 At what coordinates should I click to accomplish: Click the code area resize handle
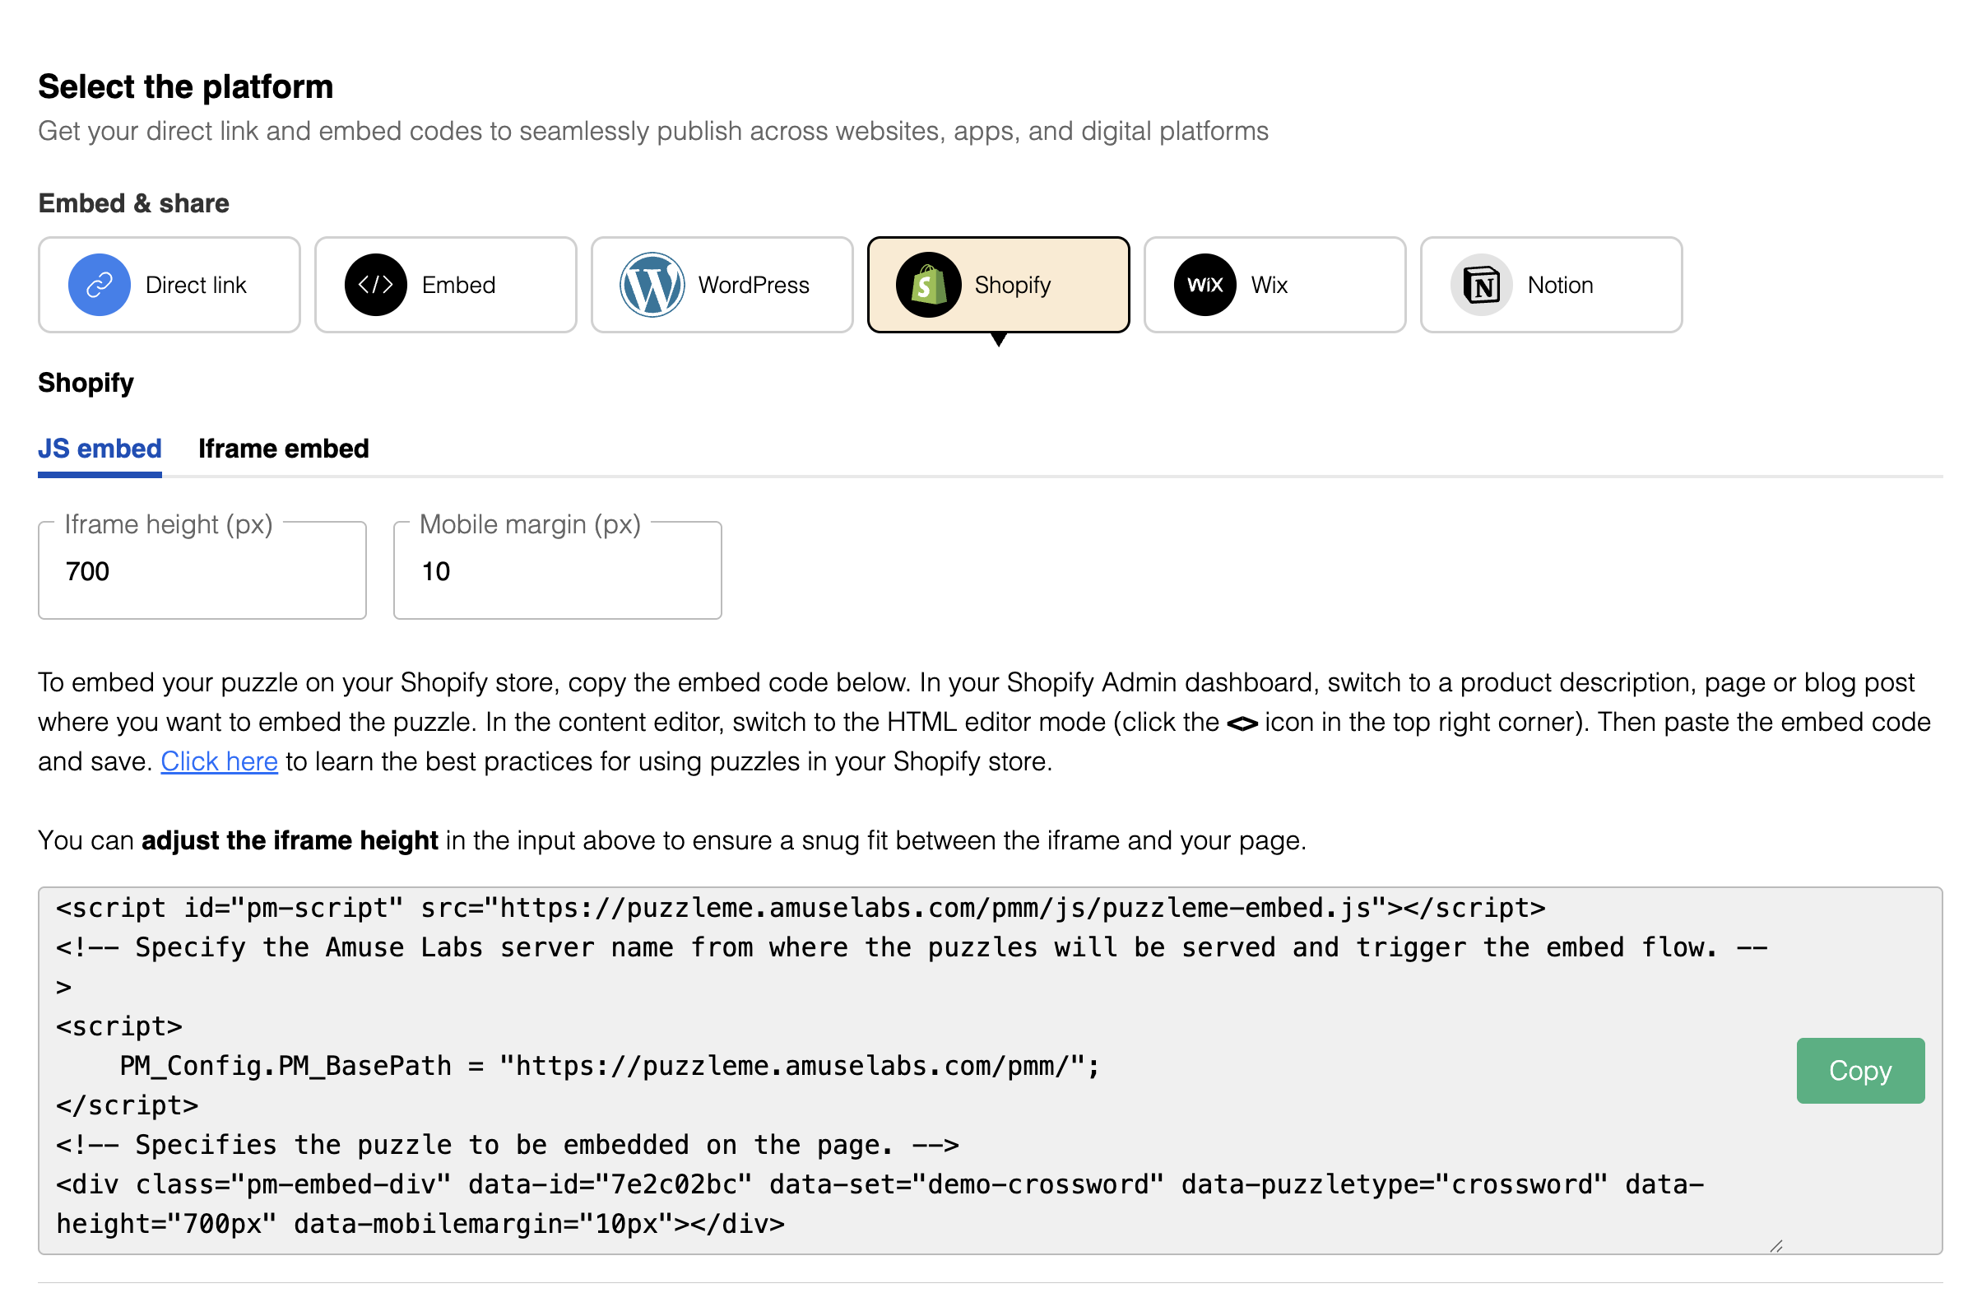tap(1776, 1246)
